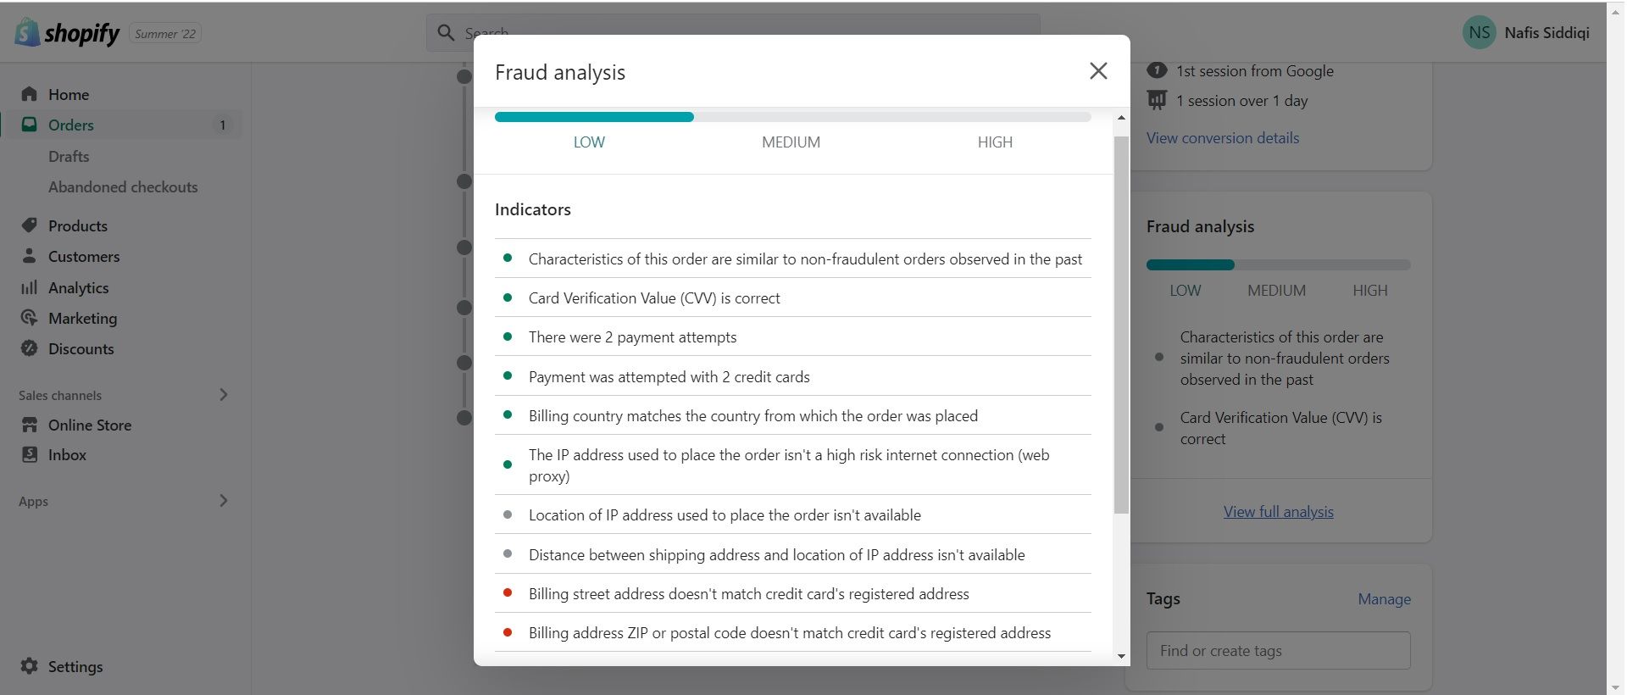1627x695 pixels.
Task: Click the Online Store icon
Action: pos(30,425)
